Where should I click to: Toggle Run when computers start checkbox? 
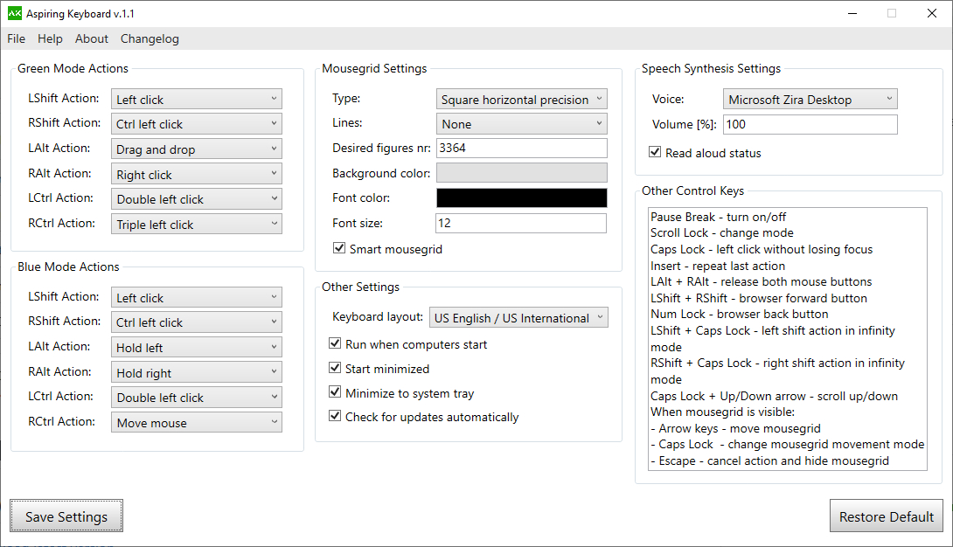pos(334,343)
